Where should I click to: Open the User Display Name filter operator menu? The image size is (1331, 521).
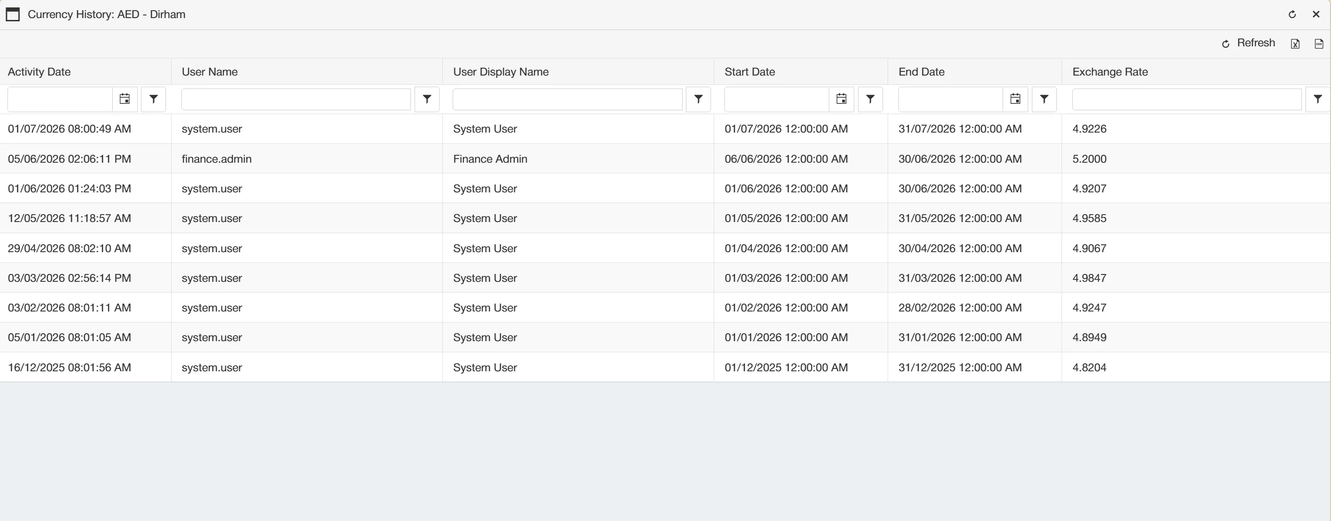pyautogui.click(x=698, y=99)
